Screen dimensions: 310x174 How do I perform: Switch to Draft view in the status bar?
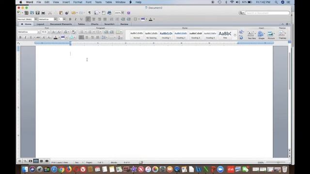[x=19, y=161]
